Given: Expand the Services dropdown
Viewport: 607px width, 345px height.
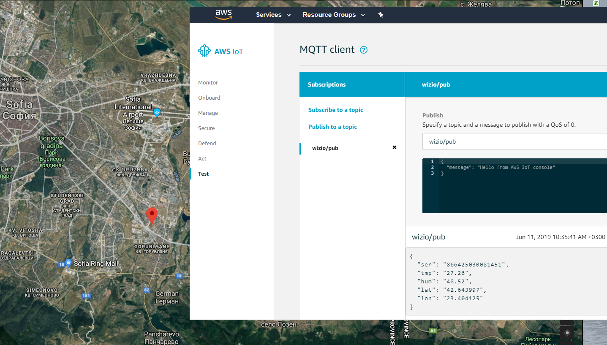Looking at the screenshot, I should [x=273, y=15].
